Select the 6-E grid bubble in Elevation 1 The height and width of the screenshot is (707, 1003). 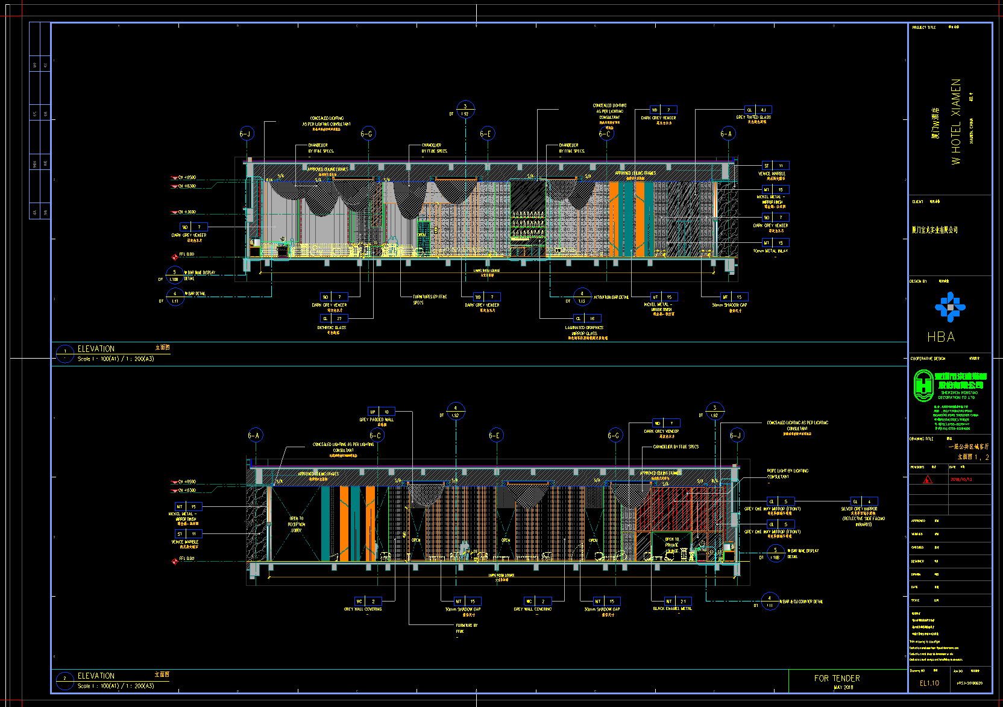(487, 133)
